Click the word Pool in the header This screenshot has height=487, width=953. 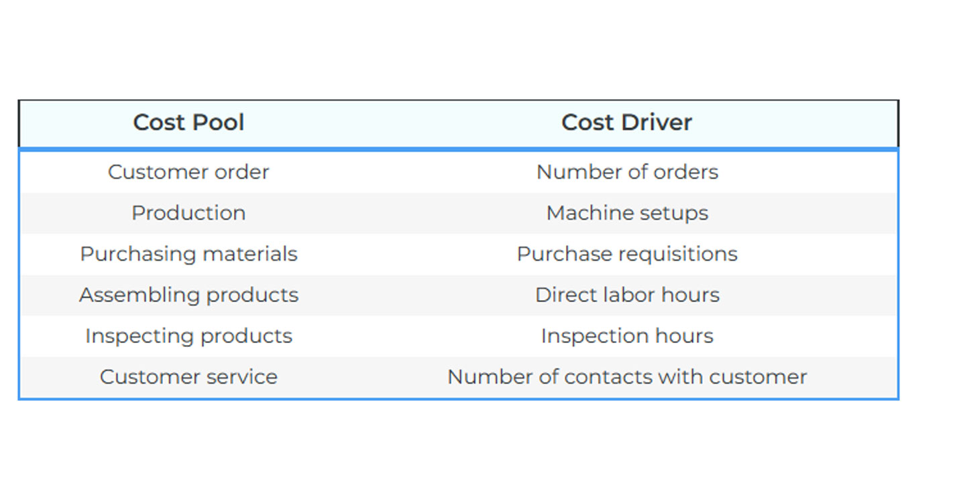218,123
